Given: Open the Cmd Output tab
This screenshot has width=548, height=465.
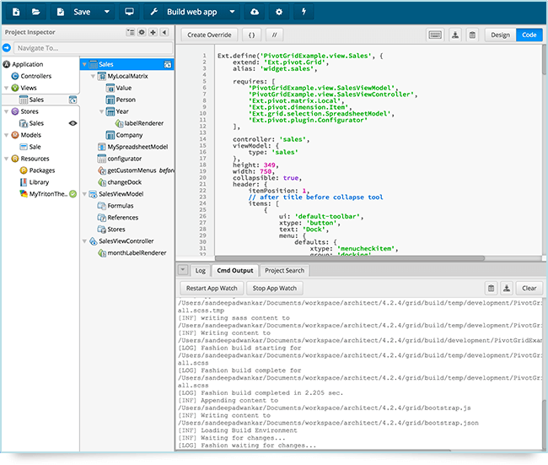Looking at the screenshot, I should (x=235, y=270).
